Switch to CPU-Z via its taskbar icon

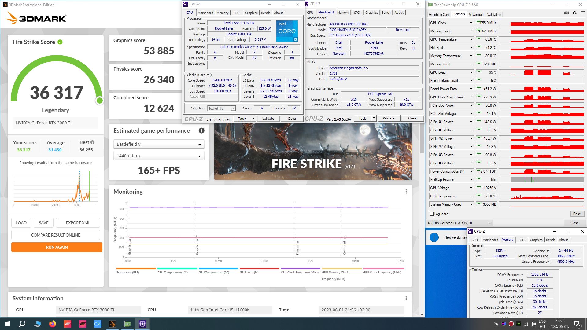tap(142, 324)
